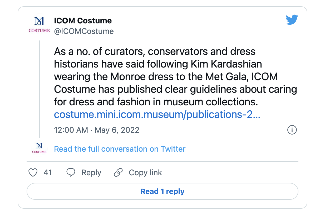Like the tweet with the heart icon

33,173
